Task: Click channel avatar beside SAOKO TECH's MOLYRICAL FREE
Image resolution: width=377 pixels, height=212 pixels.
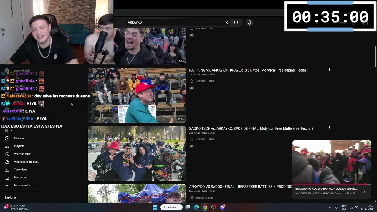Action: point(191,140)
